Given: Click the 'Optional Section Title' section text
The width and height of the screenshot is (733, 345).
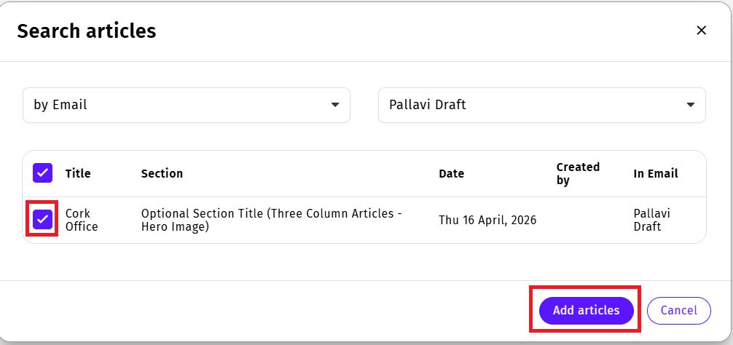Looking at the screenshot, I should 271,220.
